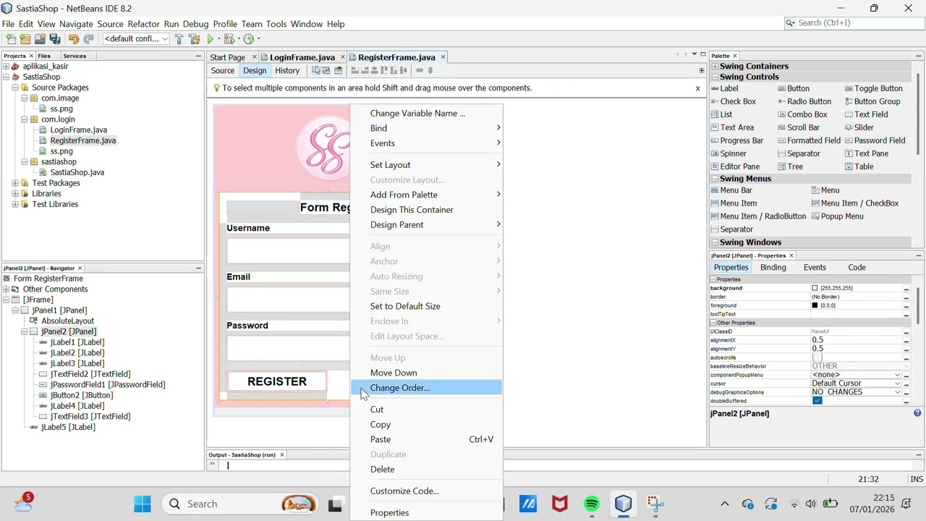This screenshot has height=521, width=926.
Task: Open the Refactor menu
Action: coord(143,24)
